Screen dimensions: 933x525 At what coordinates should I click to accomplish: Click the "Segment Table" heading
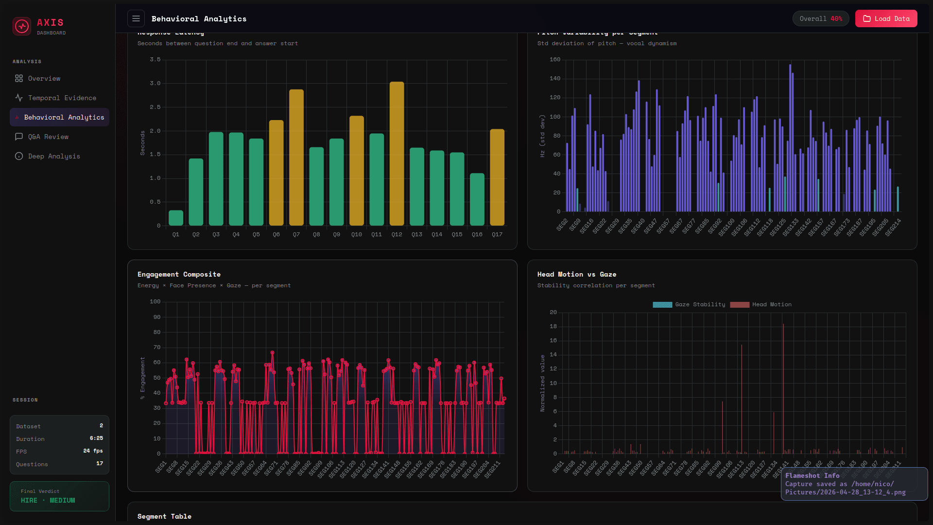tap(164, 517)
